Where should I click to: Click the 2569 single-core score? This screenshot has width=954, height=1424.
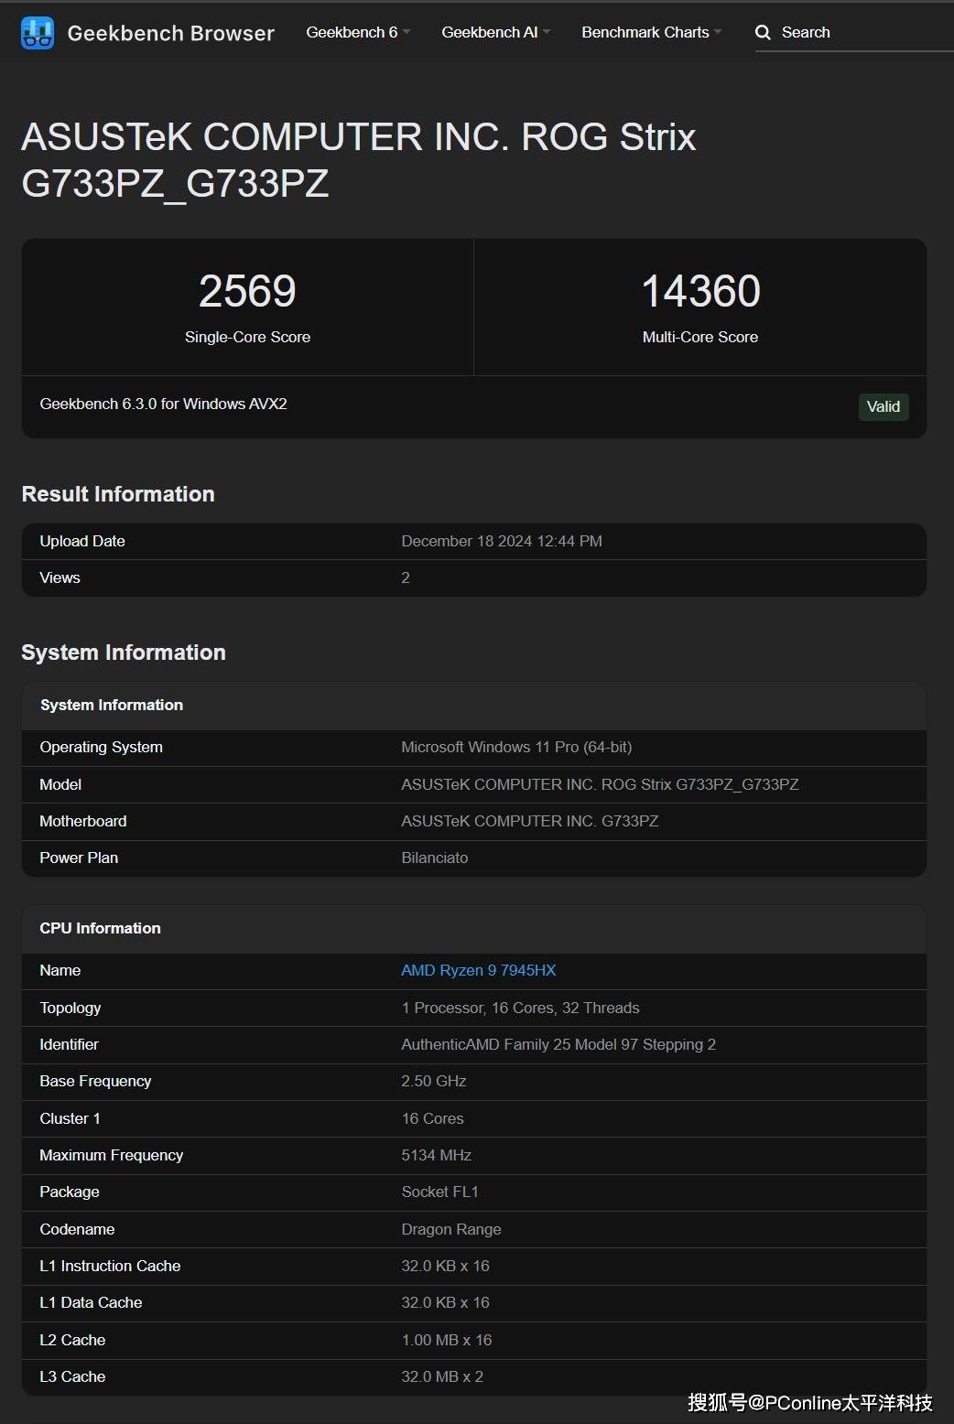pos(247,291)
